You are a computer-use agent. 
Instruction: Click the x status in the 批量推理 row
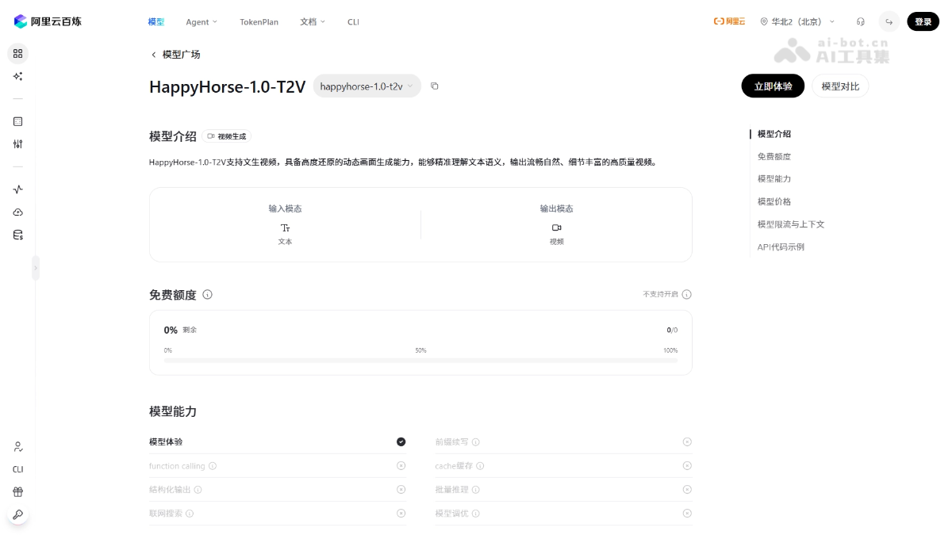click(687, 490)
